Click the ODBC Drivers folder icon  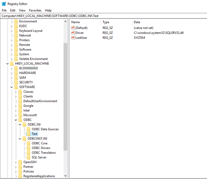tap(28, 148)
